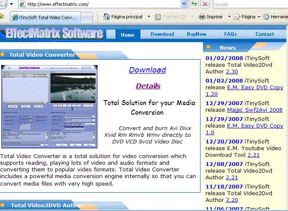Viewport: 288px width, 211px height.
Task: Click the 12/20/2007 news date
Action: [224, 141]
